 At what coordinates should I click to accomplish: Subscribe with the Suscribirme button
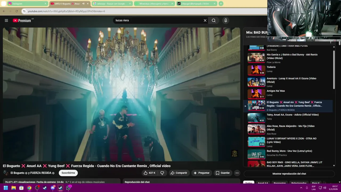(x=68, y=173)
